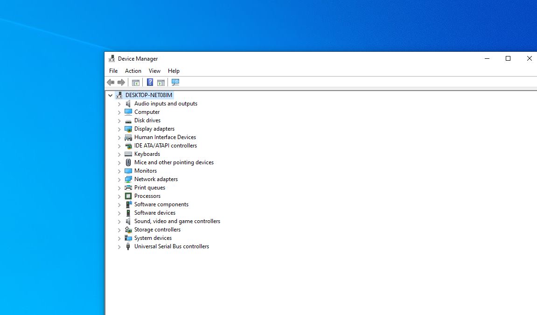The height and width of the screenshot is (315, 537).
Task: Click the Network adapters icon
Action: (x=128, y=179)
